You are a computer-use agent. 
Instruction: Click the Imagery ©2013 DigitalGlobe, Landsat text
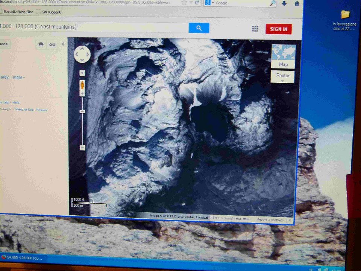pyautogui.click(x=179, y=216)
